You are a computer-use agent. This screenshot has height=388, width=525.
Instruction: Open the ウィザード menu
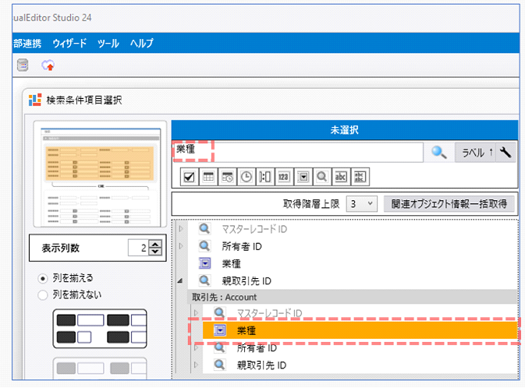[x=69, y=43]
